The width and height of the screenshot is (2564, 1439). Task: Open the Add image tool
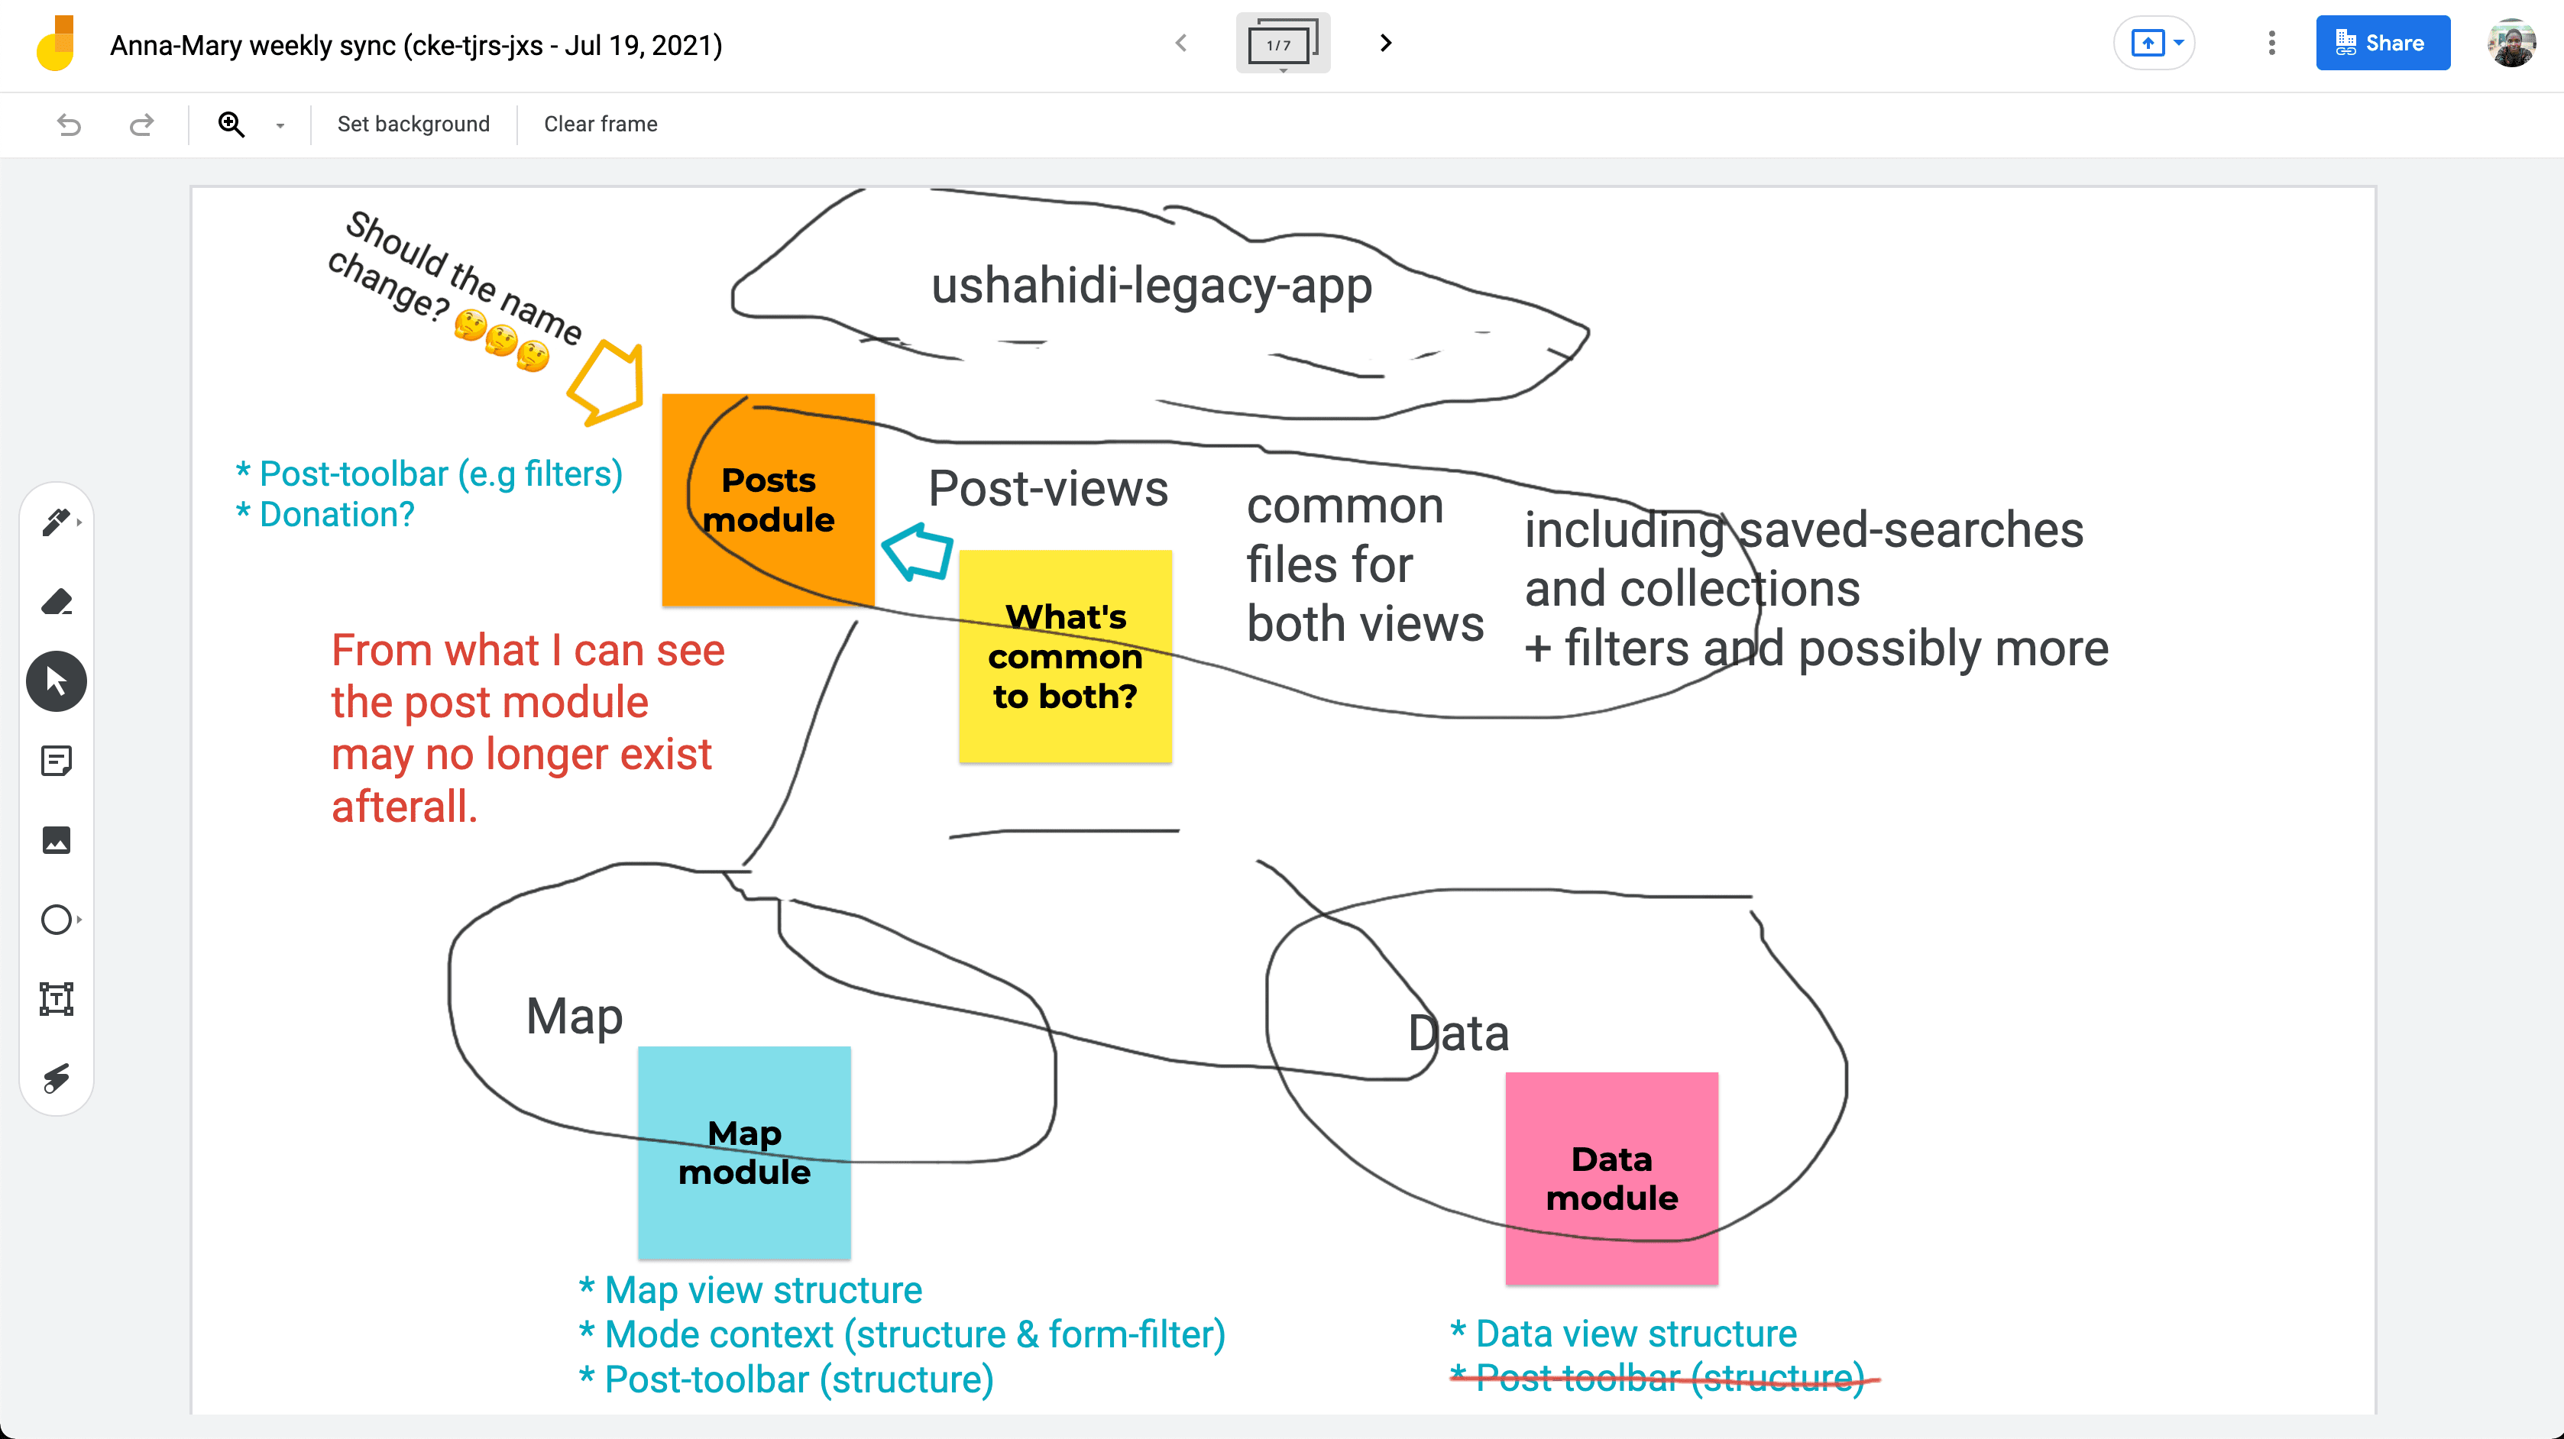[56, 840]
